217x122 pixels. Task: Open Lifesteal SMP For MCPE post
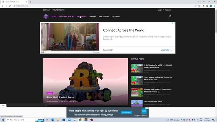tap(158, 90)
